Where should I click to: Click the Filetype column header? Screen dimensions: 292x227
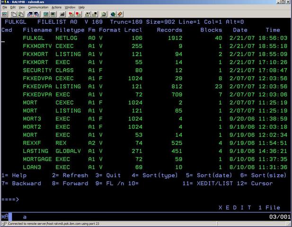tap(70, 30)
